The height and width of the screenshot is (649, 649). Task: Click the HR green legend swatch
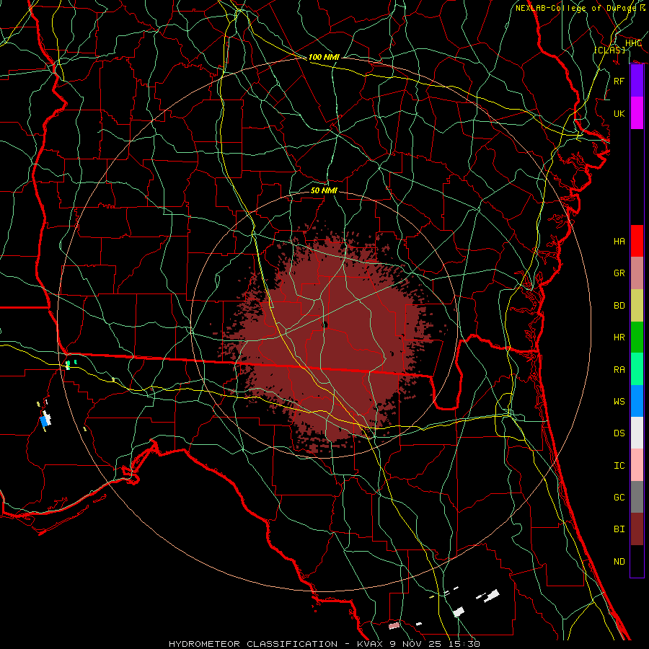(x=637, y=337)
